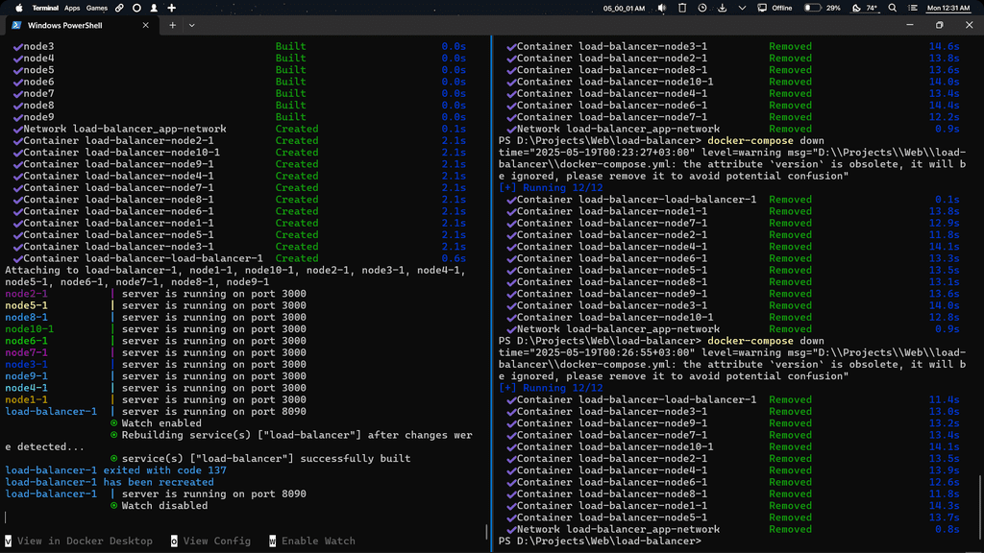Click the PowerShell icon on the tab

coord(16,25)
